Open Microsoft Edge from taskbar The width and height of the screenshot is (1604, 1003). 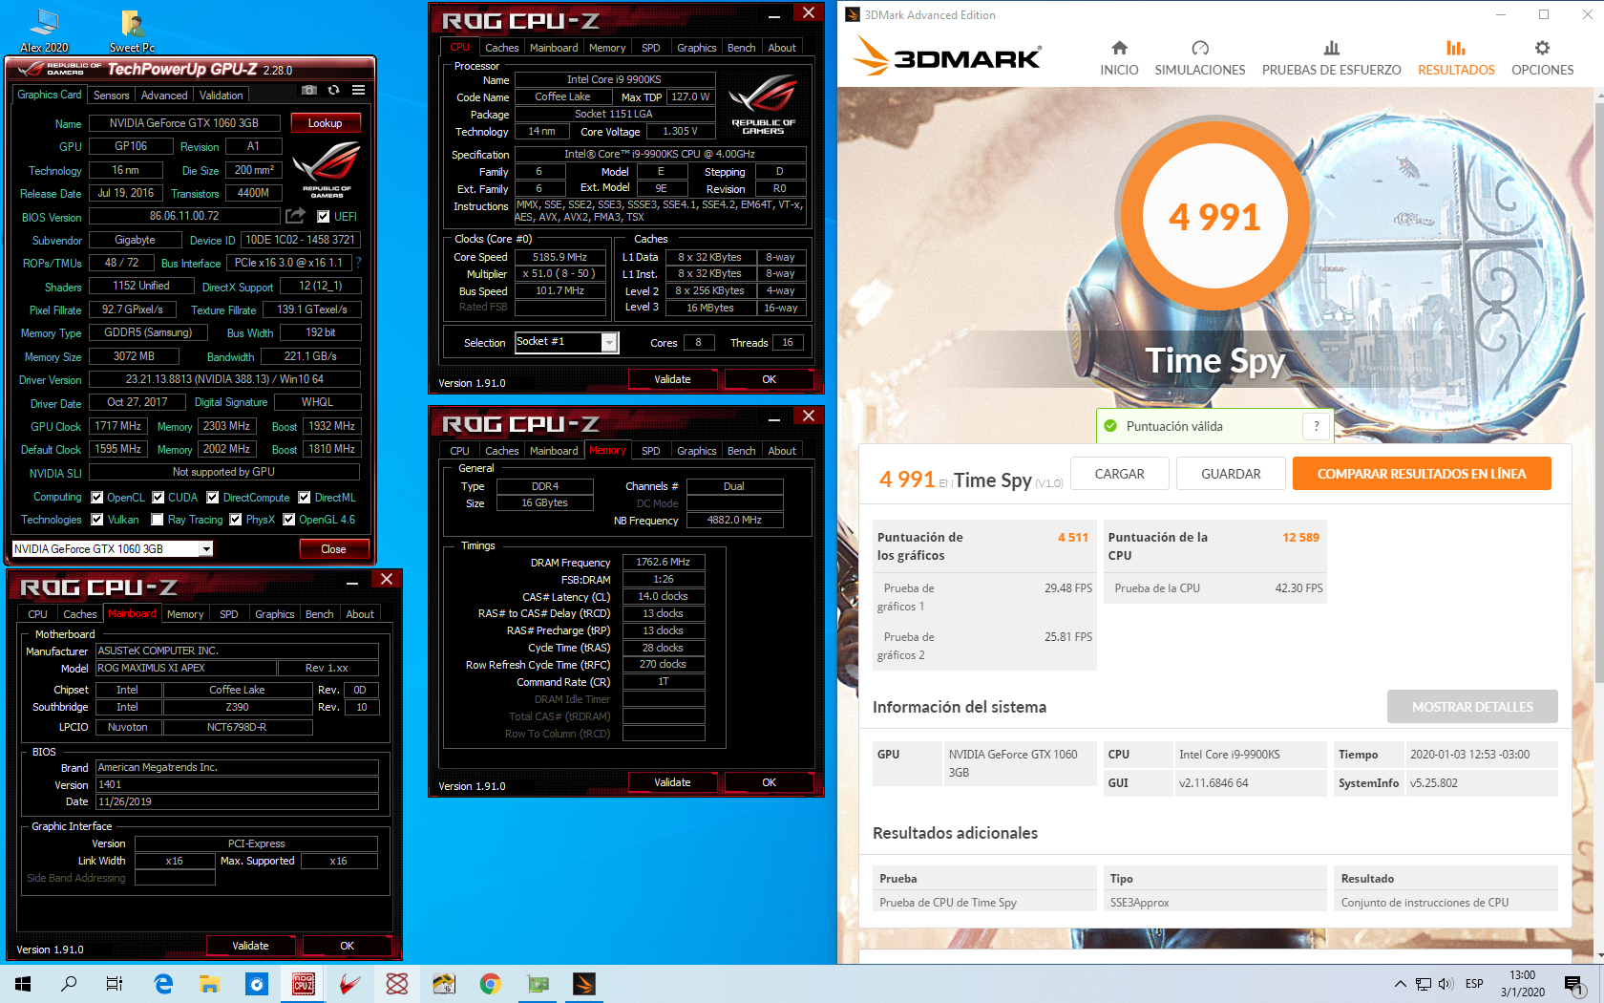pos(163,983)
